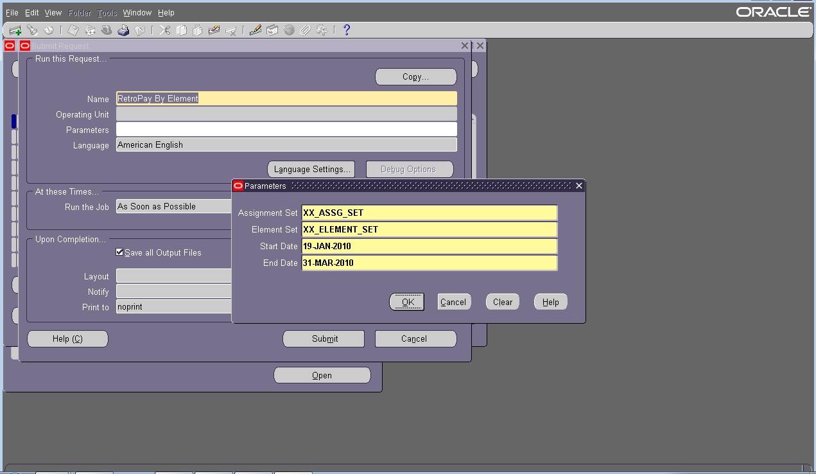Viewport: 816px width, 474px height.
Task: Click the Save disk icon
Action: (72, 30)
